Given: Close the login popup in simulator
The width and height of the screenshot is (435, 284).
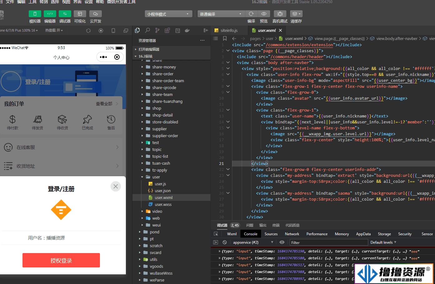Looking at the screenshot, I should coord(116,186).
